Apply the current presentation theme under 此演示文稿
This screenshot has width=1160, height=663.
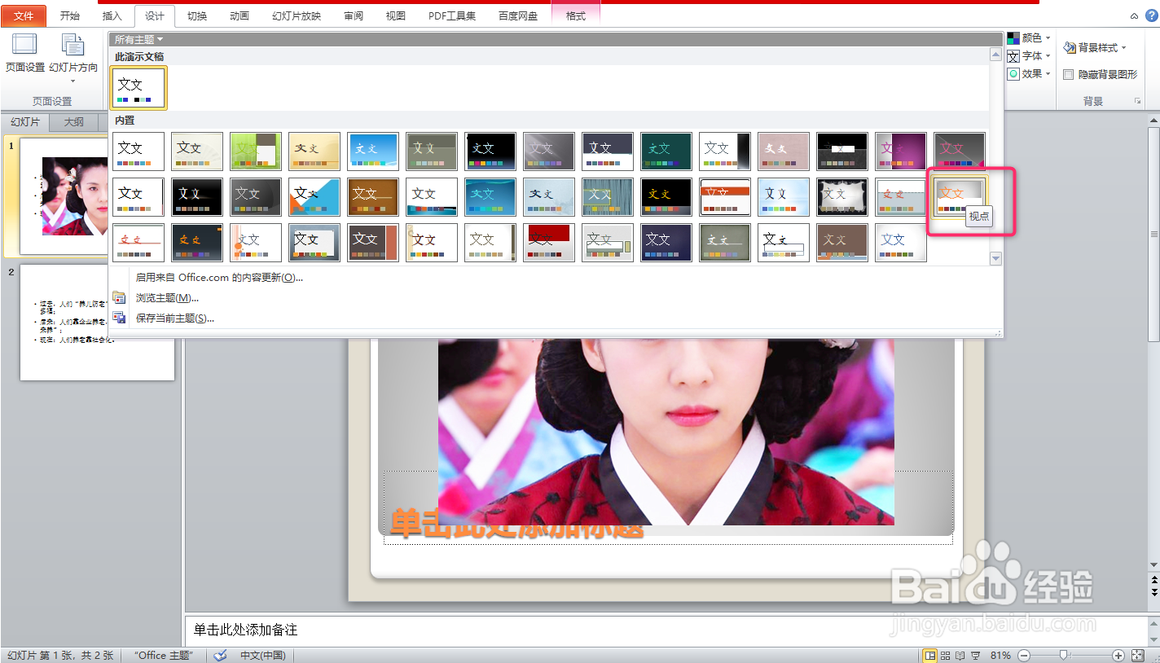[x=138, y=88]
